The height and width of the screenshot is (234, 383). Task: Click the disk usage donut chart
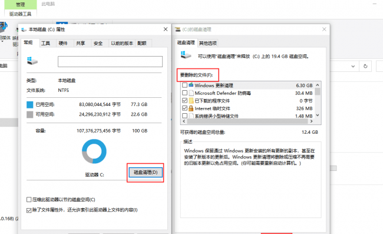point(94,151)
